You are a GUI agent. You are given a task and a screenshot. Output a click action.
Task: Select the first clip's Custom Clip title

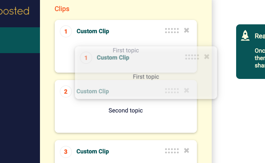(x=93, y=31)
